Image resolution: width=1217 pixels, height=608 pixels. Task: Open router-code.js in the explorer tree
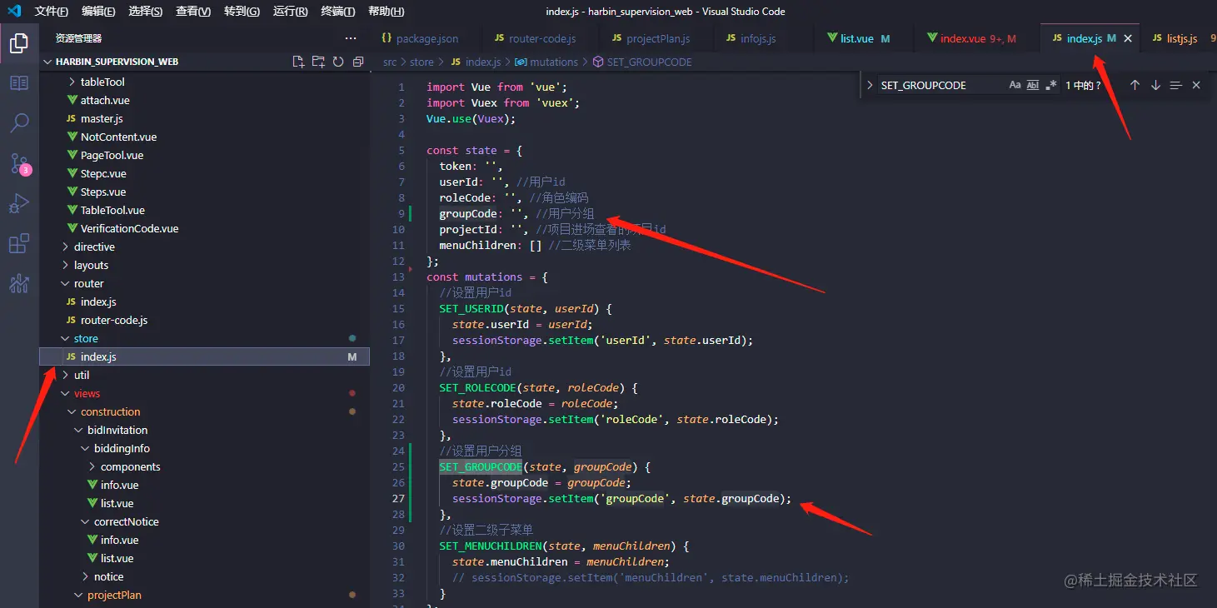(x=114, y=320)
